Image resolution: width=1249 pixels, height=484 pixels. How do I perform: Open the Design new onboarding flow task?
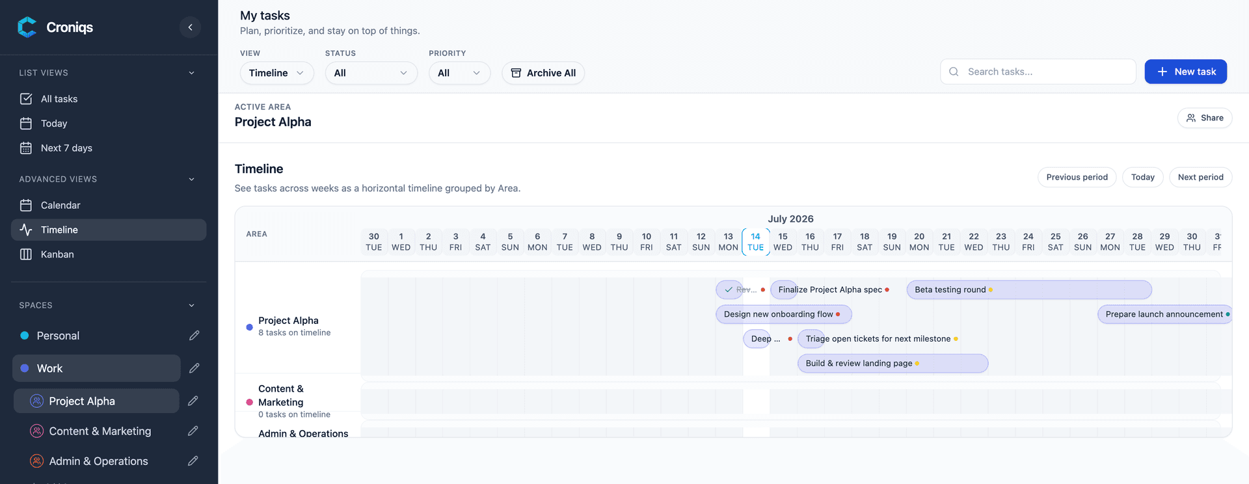pos(784,314)
